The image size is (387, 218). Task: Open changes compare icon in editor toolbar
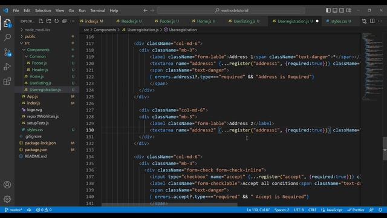click(364, 21)
